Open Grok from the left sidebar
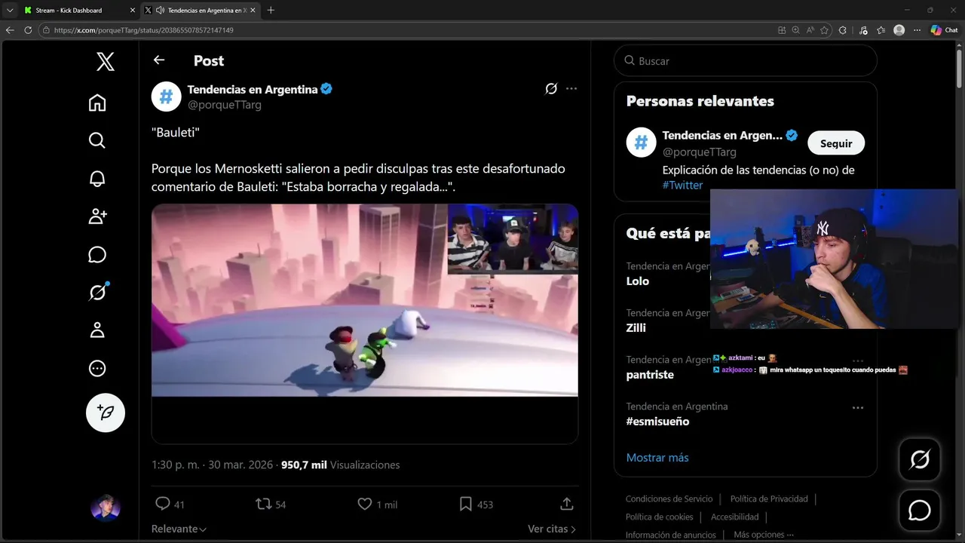965x543 pixels. coord(97,293)
